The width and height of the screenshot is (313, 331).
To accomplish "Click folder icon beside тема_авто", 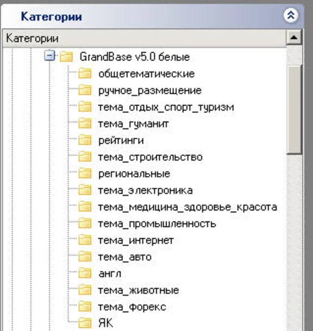I will [85, 257].
